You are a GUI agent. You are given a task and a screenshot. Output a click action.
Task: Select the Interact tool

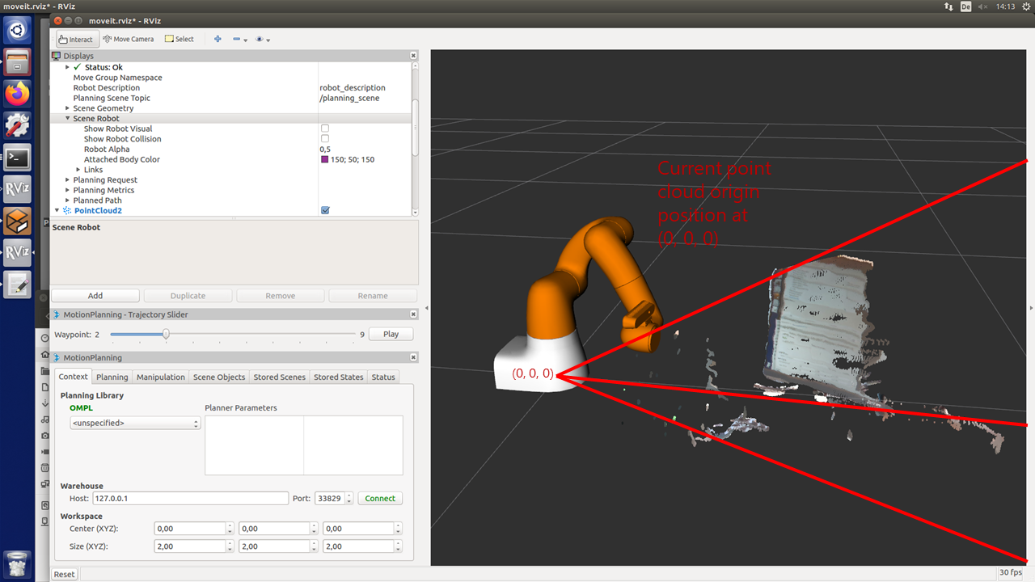coord(76,38)
